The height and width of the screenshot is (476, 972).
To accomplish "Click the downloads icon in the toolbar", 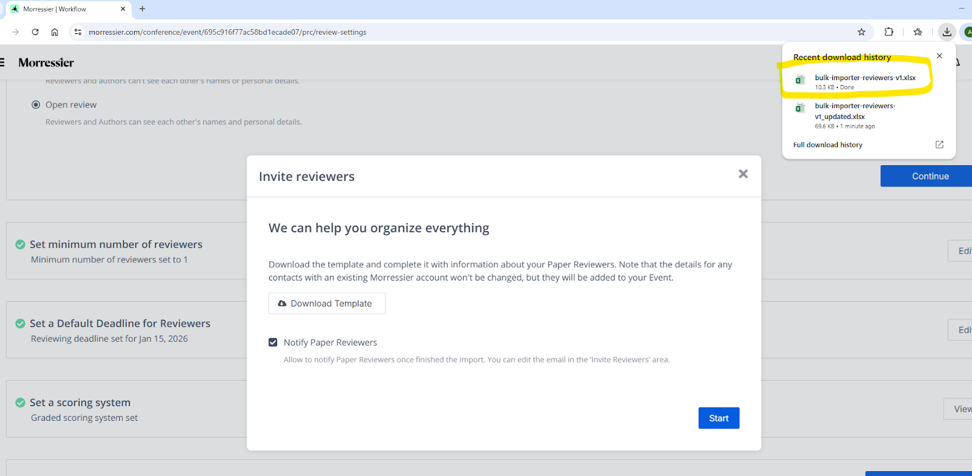I will pyautogui.click(x=946, y=32).
